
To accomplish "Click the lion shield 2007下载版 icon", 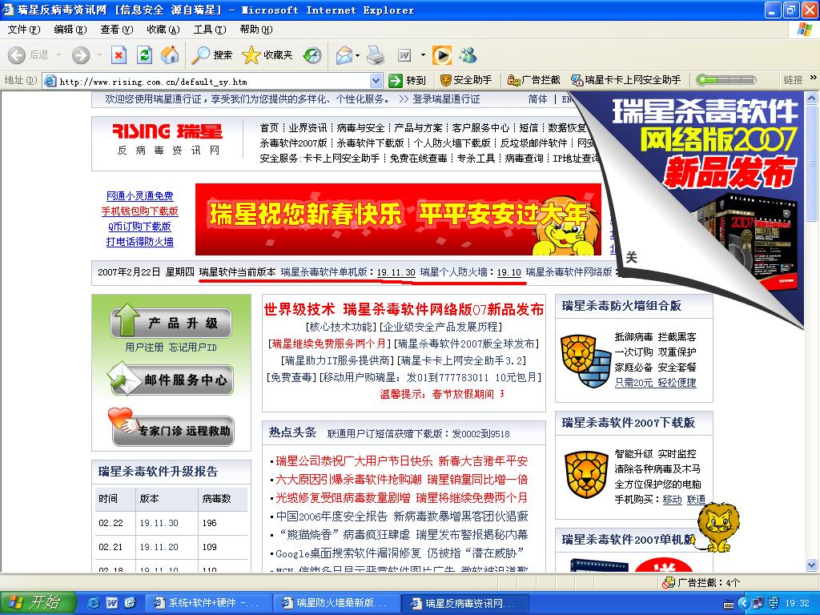I will 585,474.
